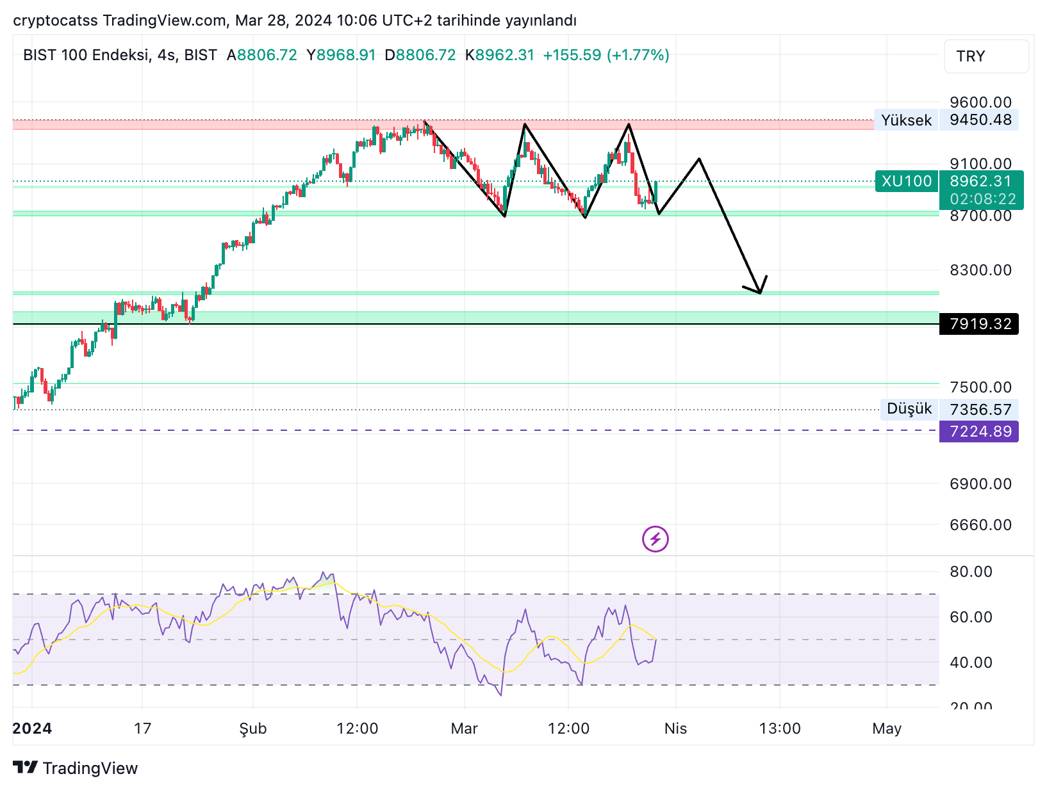The image size is (1047, 790).
Task: Click the 7356.57 low value label
Action: coord(979,409)
